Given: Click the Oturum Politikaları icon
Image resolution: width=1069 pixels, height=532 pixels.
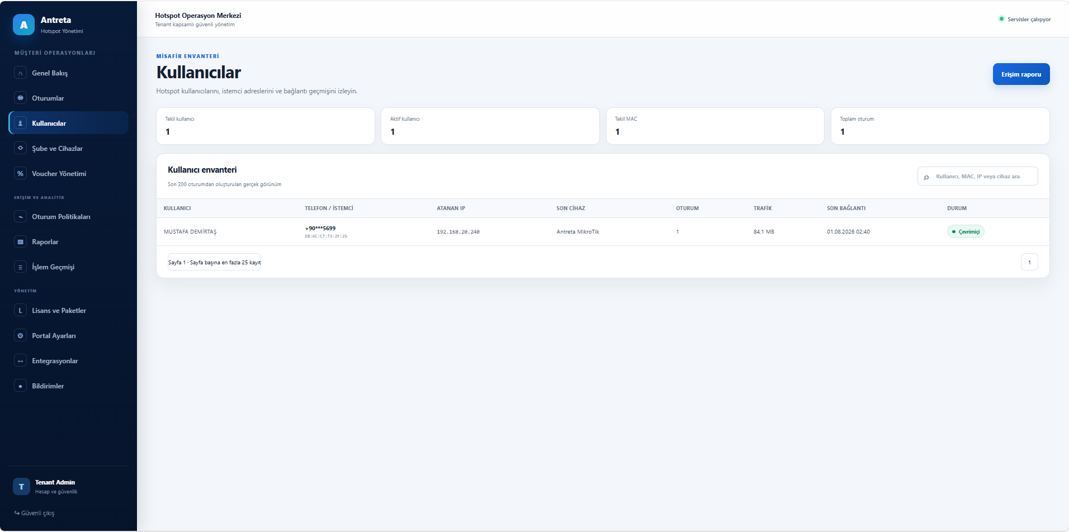Looking at the screenshot, I should 20,217.
